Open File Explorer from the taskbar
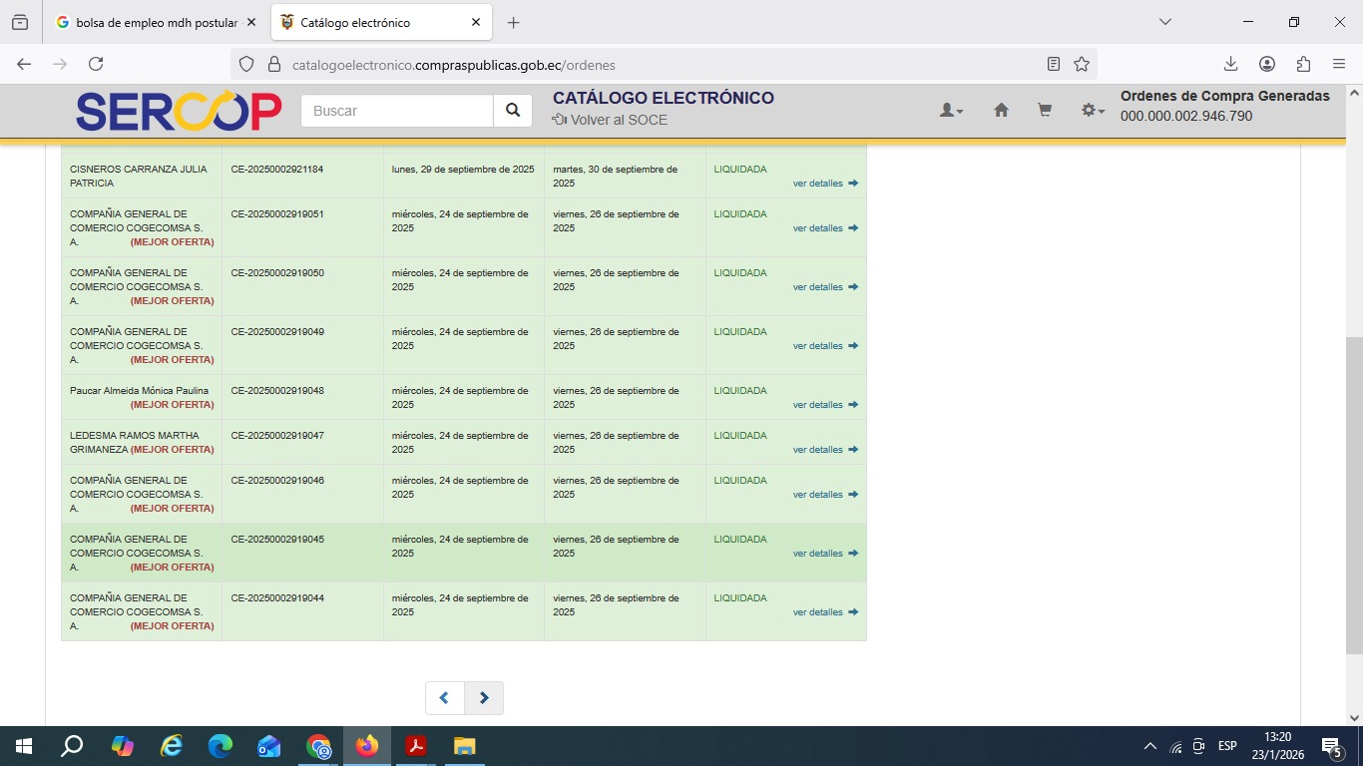The image size is (1363, 766). pyautogui.click(x=464, y=746)
